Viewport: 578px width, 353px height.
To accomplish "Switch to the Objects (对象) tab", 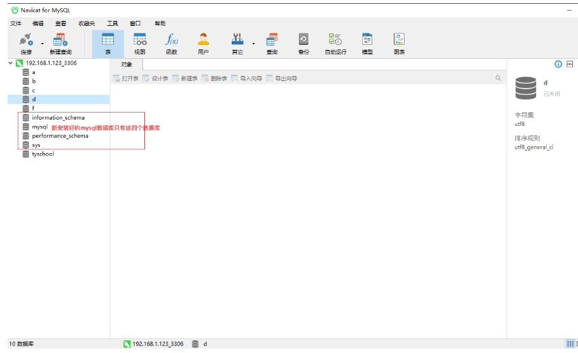I will (127, 65).
